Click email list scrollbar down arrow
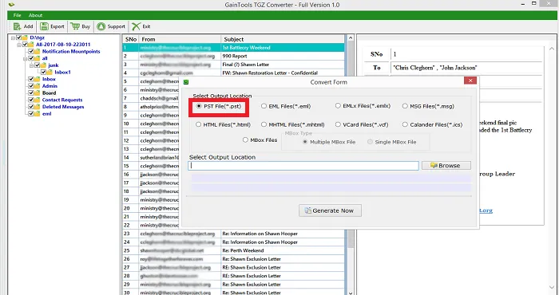Image resolution: width=559 pixels, height=295 pixels. click(350, 293)
